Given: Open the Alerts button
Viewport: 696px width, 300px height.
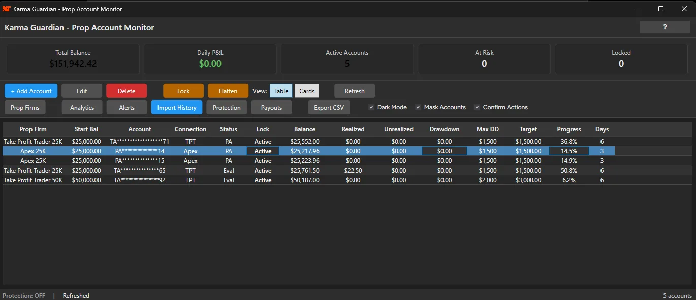Looking at the screenshot, I should (127, 107).
